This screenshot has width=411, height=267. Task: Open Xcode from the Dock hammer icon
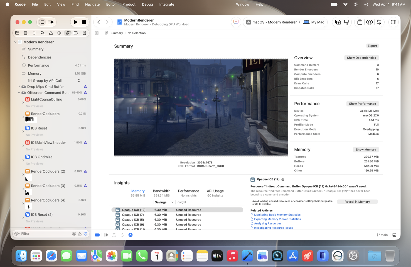click(247, 256)
